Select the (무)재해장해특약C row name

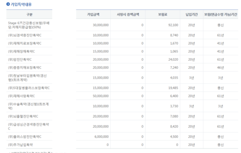pos(21,51)
